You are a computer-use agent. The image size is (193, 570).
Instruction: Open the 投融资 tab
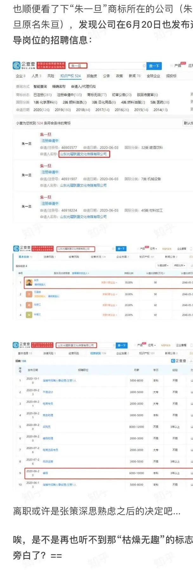pos(92,76)
